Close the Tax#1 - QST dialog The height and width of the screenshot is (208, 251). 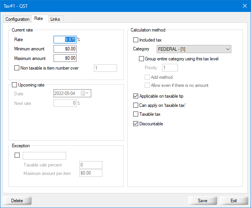point(244,5)
